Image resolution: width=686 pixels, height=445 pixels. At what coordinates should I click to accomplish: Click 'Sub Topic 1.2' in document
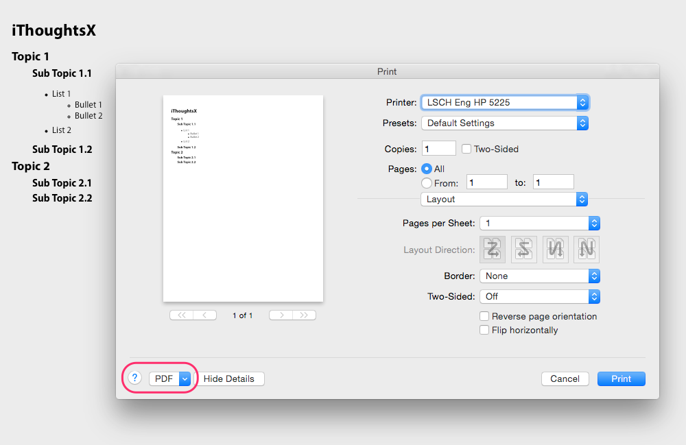click(62, 149)
